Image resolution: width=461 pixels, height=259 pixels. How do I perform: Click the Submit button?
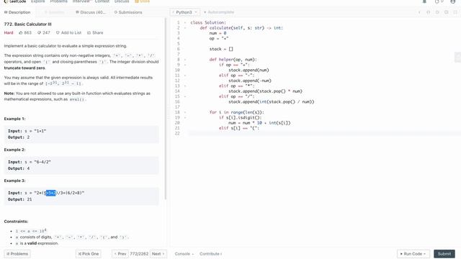444,254
